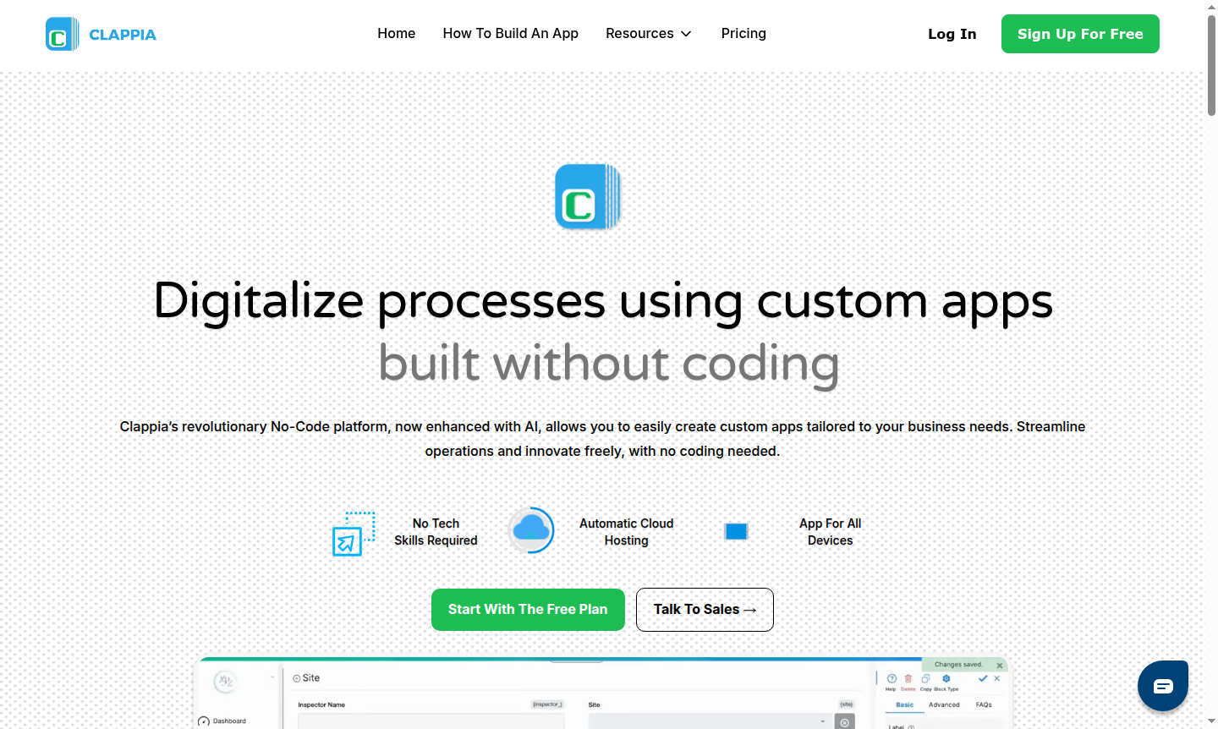Open Block Type settings via the gear icon
Screen dimensions: 1218x729
tap(946, 678)
